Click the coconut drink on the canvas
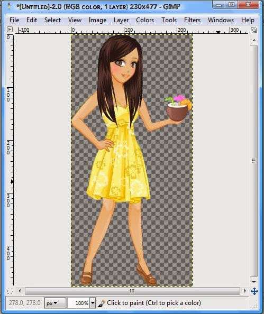Viewport: 264px width, 314px height. [178, 108]
